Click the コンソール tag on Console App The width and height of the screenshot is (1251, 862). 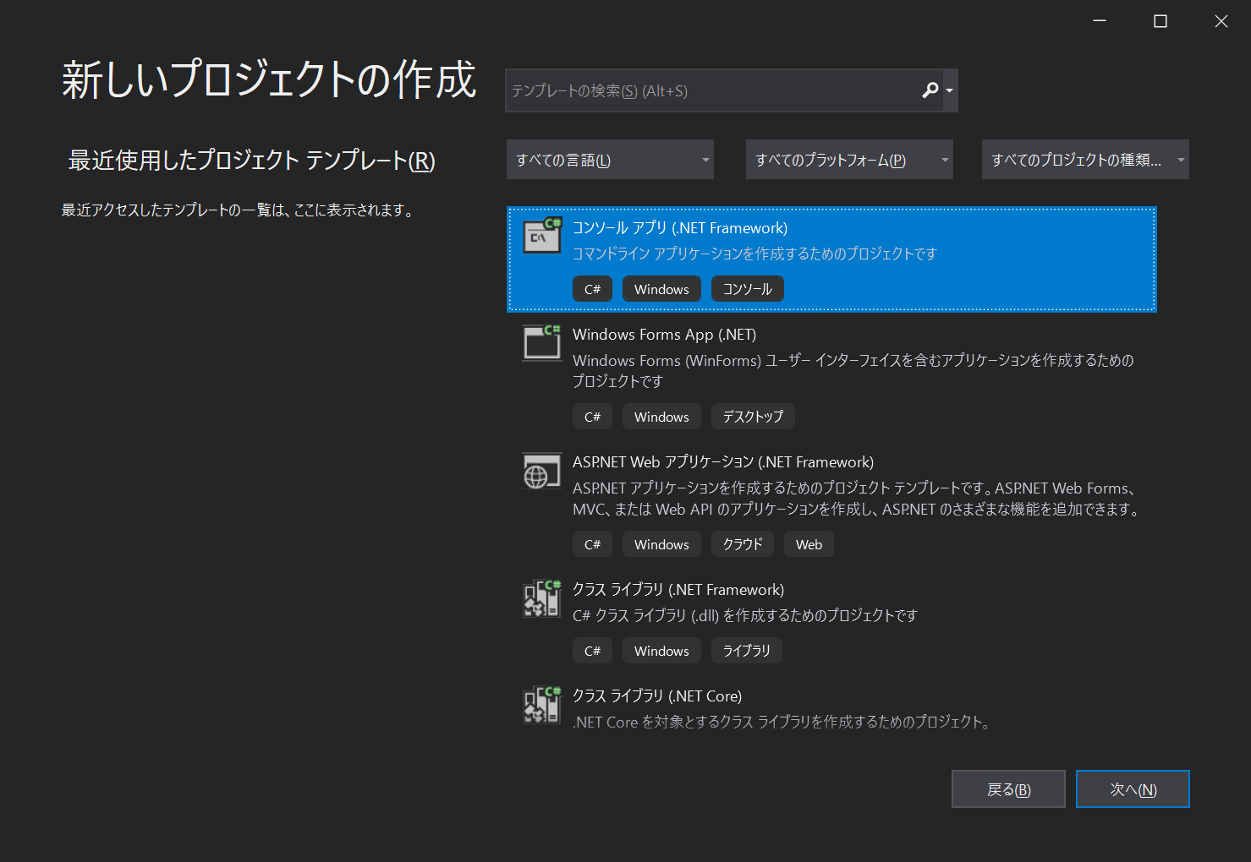(748, 289)
